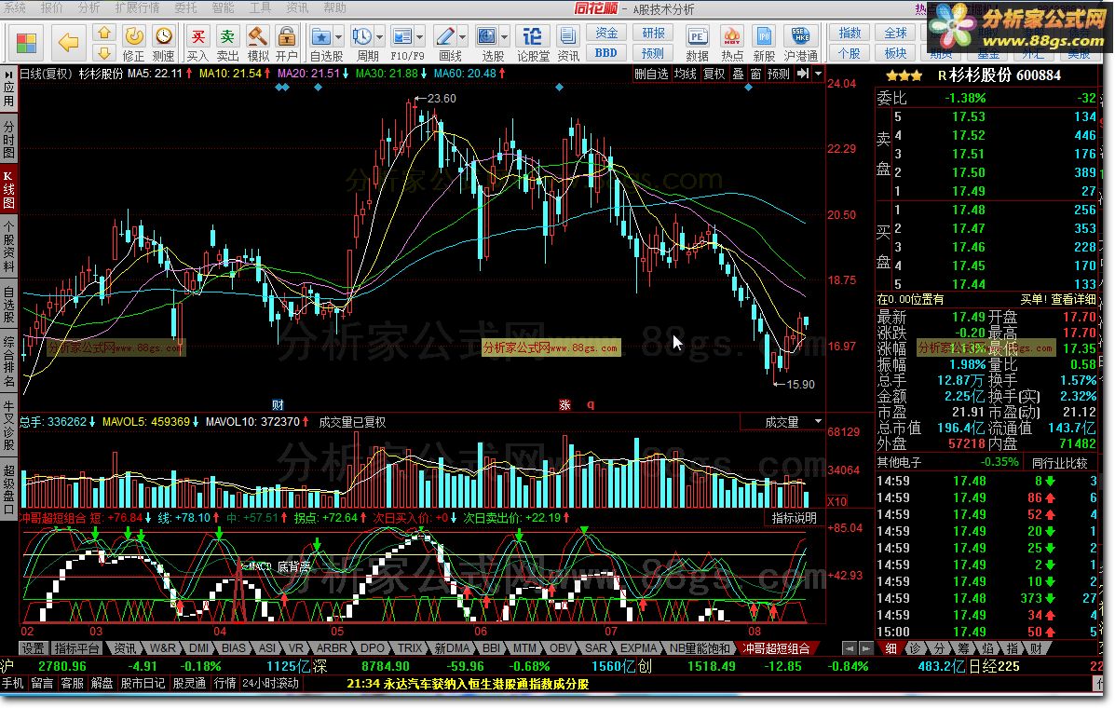Click the yellow down arrow toolbar icon
Screen dimensions: 1115x708
103,52
